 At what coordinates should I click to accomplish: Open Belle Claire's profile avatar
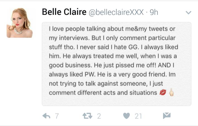tap(20, 23)
